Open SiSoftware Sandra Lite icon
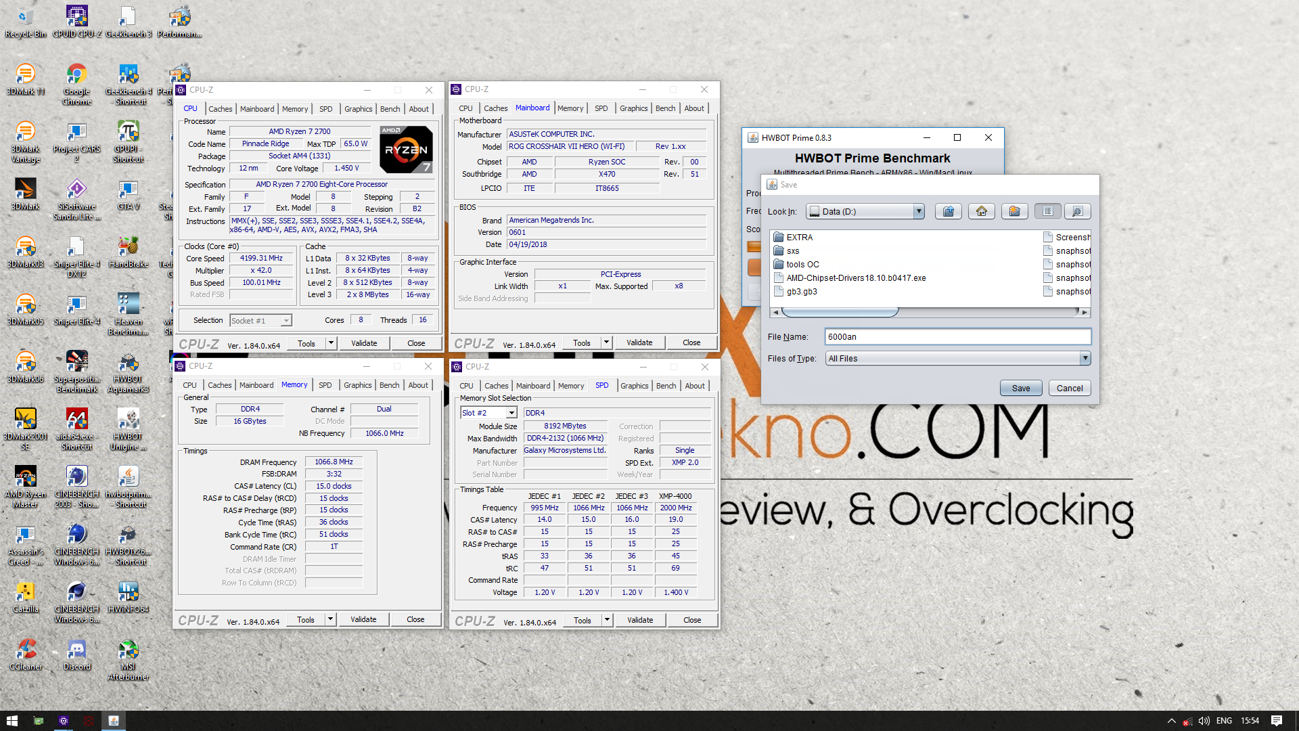Image resolution: width=1299 pixels, height=731 pixels. 76,199
